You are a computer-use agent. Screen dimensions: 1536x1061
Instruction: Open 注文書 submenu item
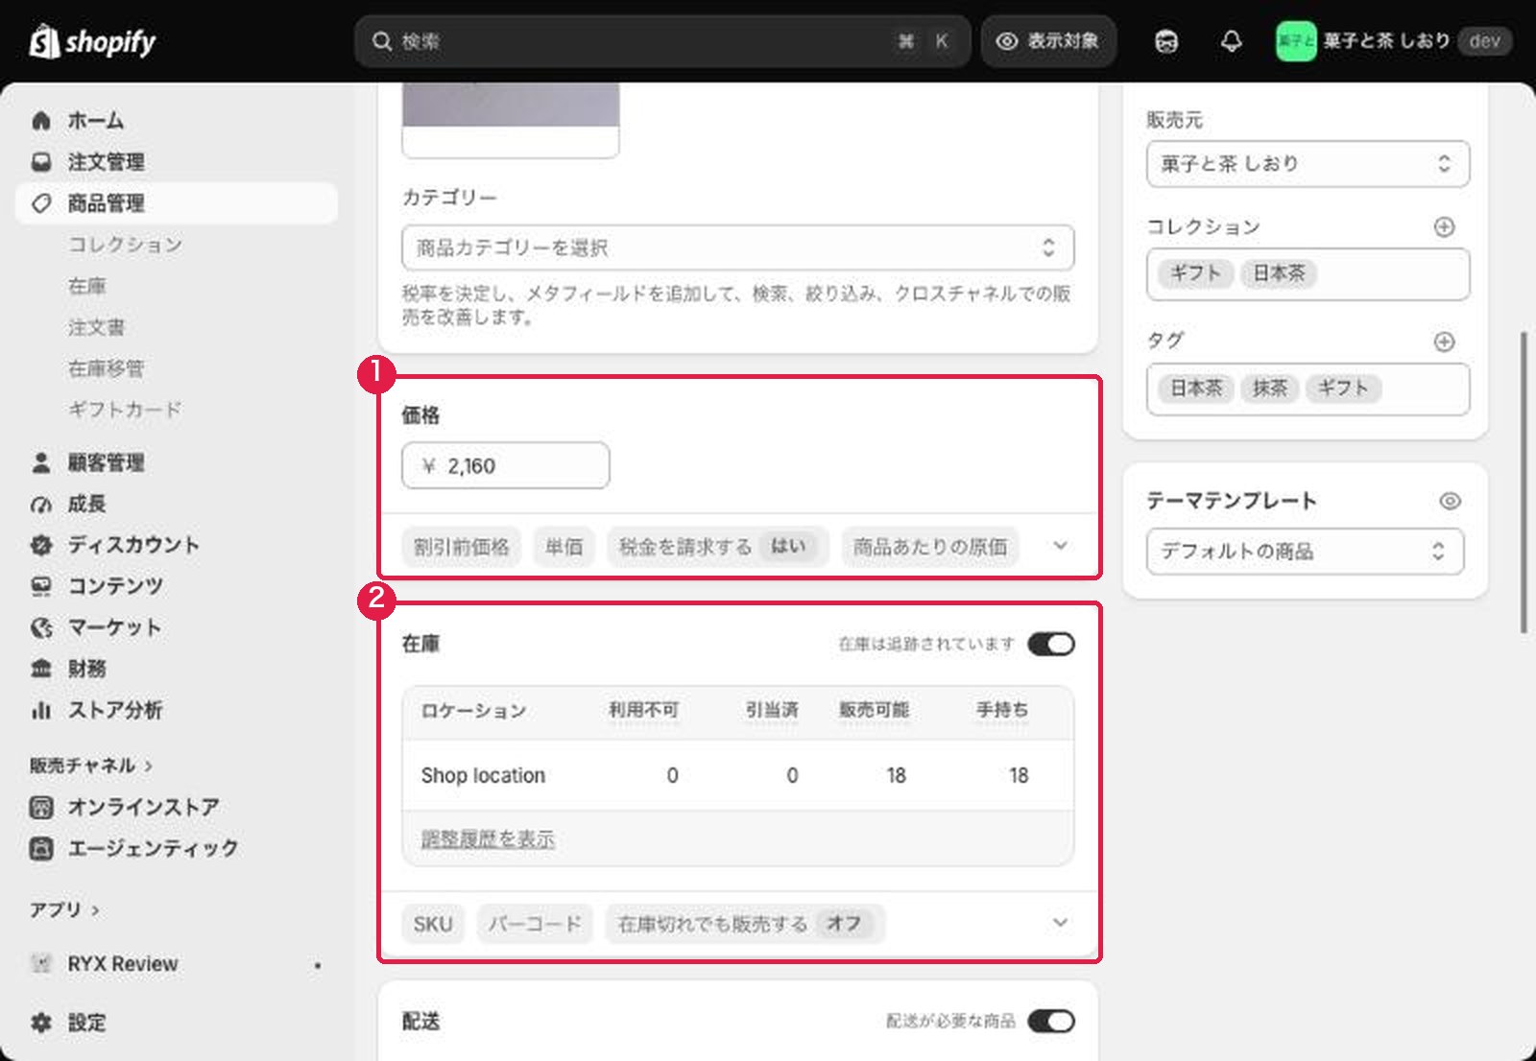[x=96, y=327]
